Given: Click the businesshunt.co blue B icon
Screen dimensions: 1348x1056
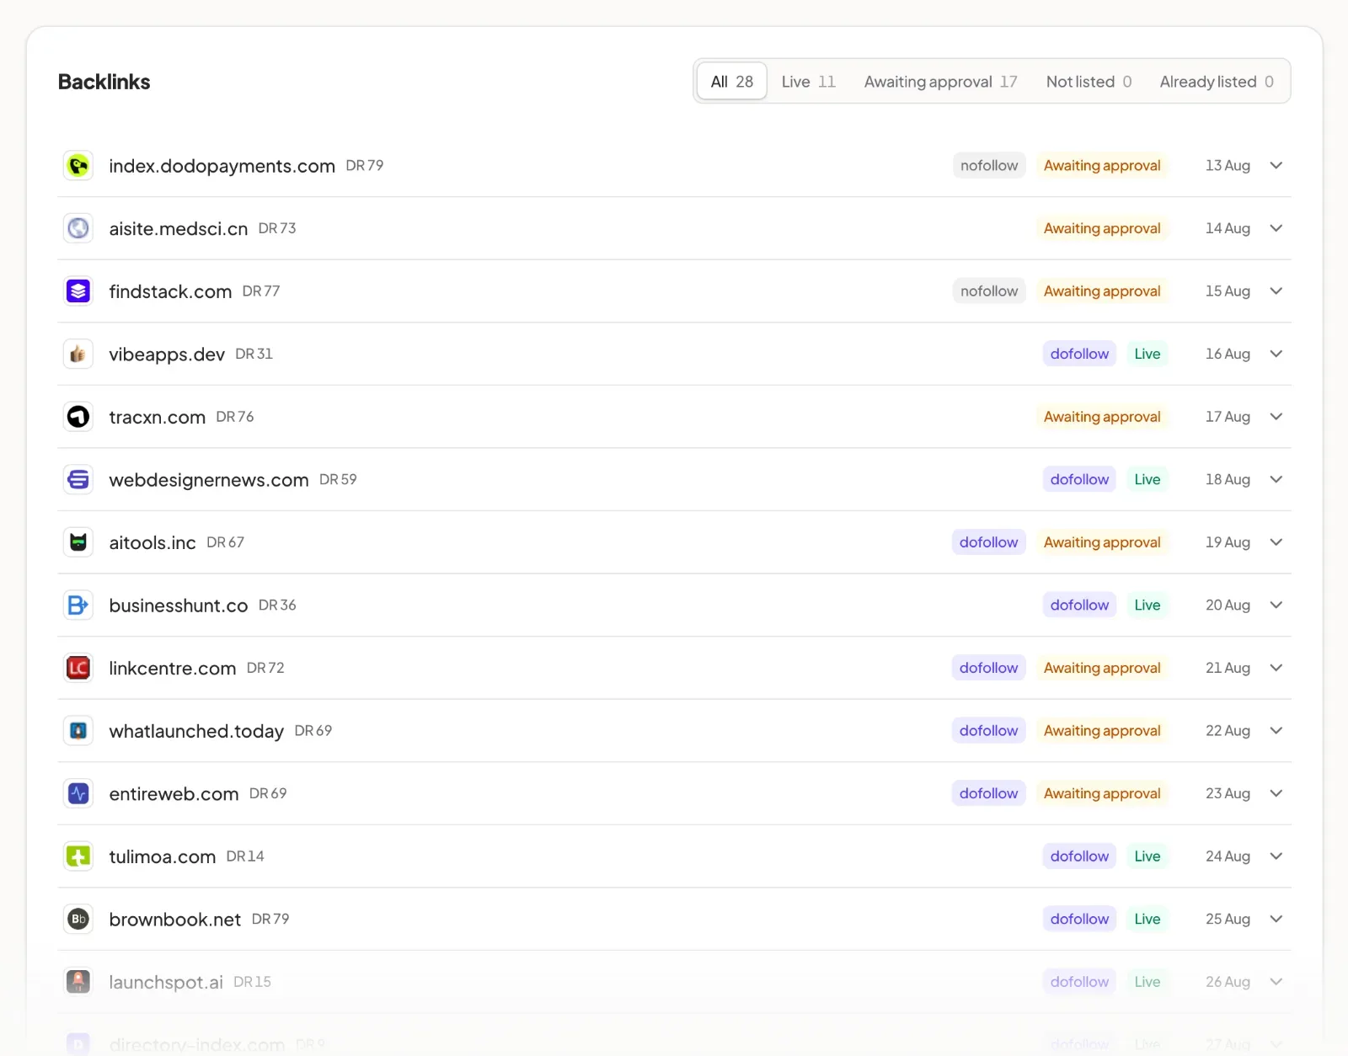Looking at the screenshot, I should tap(78, 605).
